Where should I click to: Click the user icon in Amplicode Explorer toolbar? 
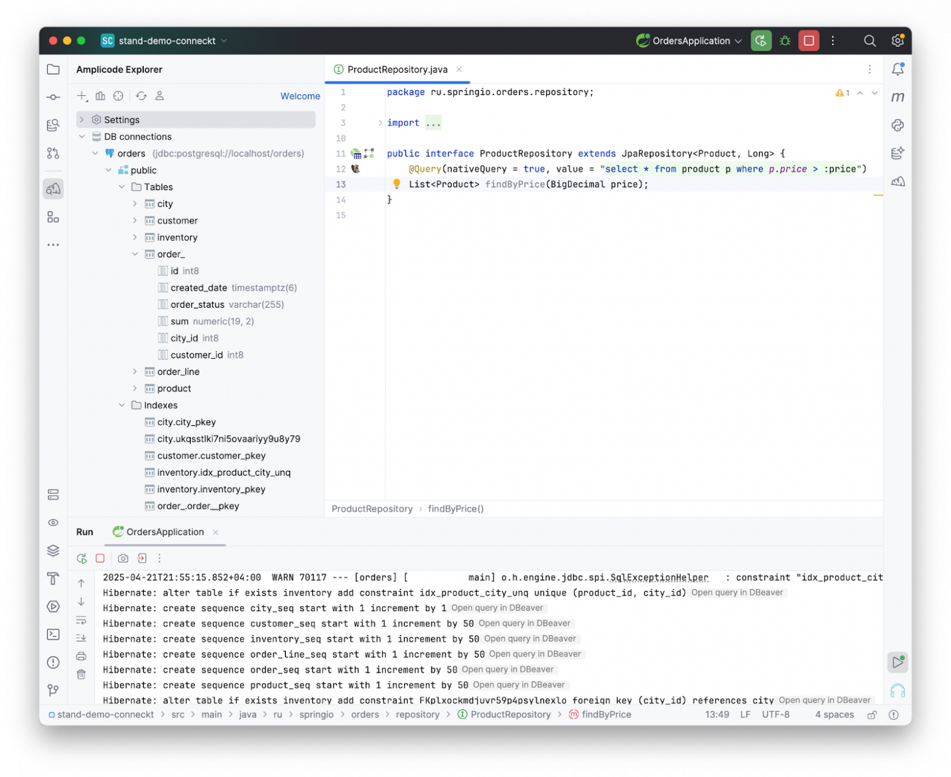[x=160, y=96]
